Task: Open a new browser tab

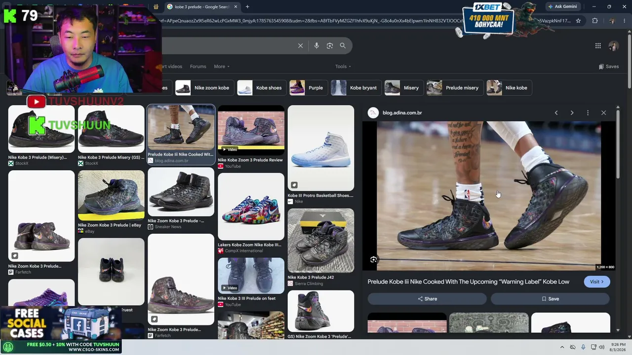Action: (247, 7)
